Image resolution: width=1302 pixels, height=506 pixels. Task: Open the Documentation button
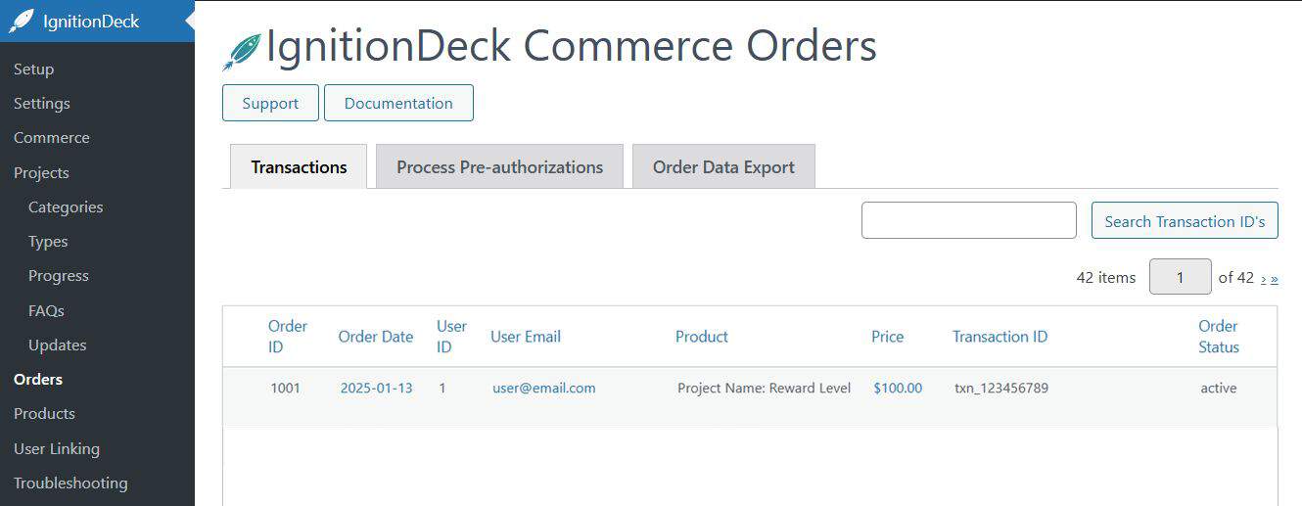398,103
